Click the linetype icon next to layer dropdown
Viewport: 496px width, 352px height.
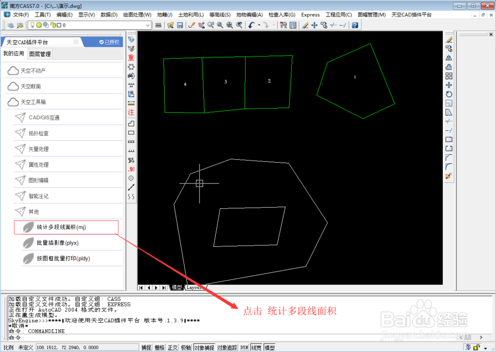click(159, 25)
